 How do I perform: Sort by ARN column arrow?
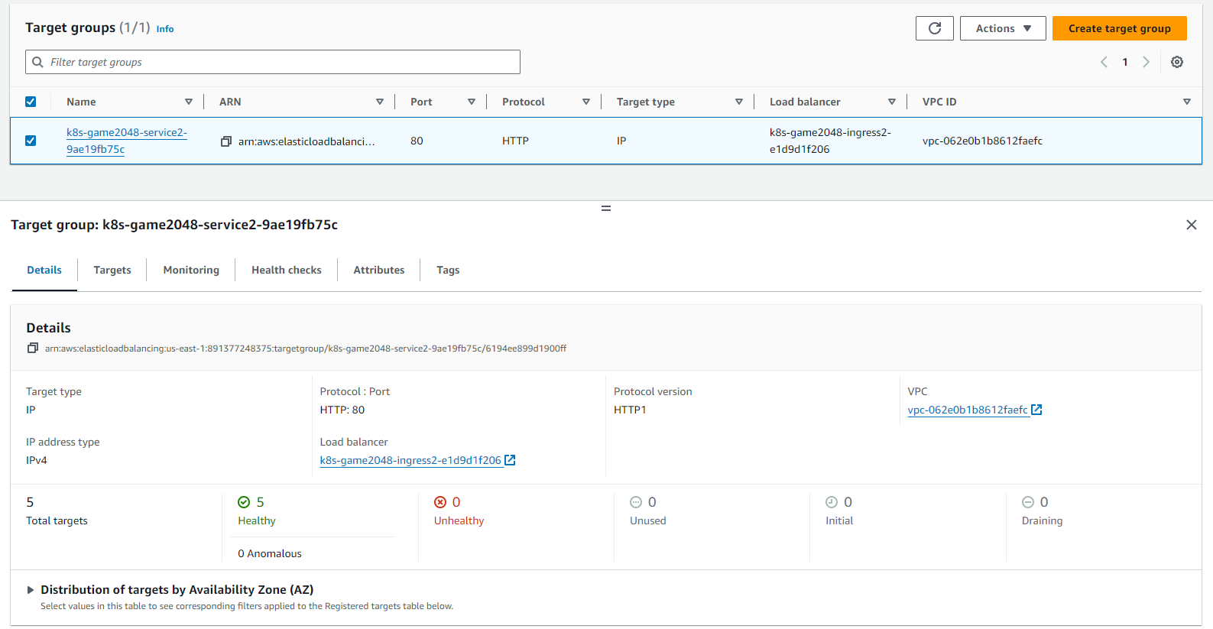(x=380, y=102)
